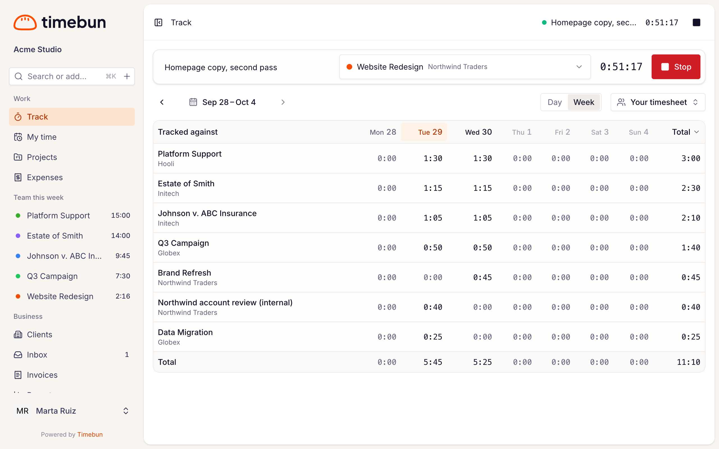Click Johnson v. ABC Insurance row title
Screen dimensions: 719x449
207,213
